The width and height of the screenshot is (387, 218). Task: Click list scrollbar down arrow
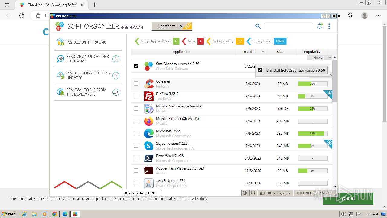point(334,187)
